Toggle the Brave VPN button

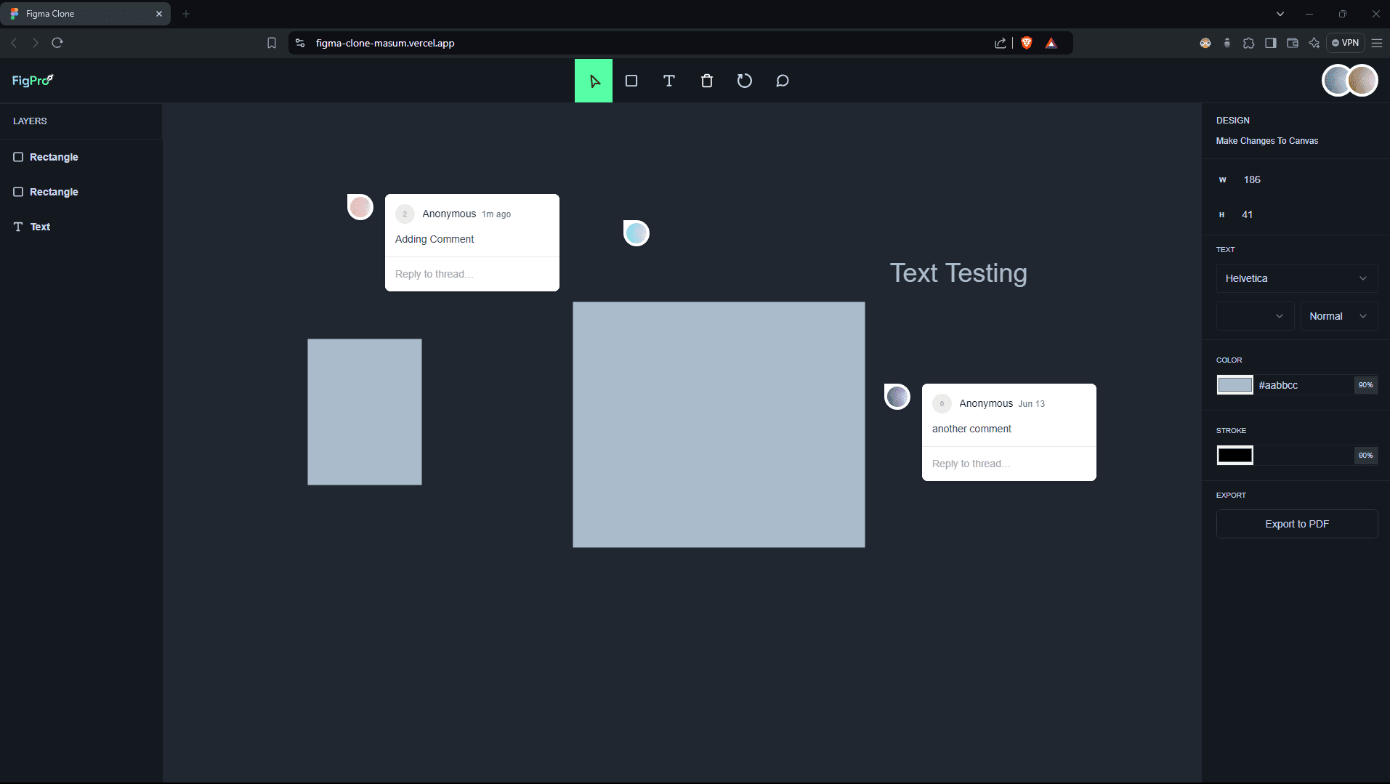pyautogui.click(x=1345, y=43)
